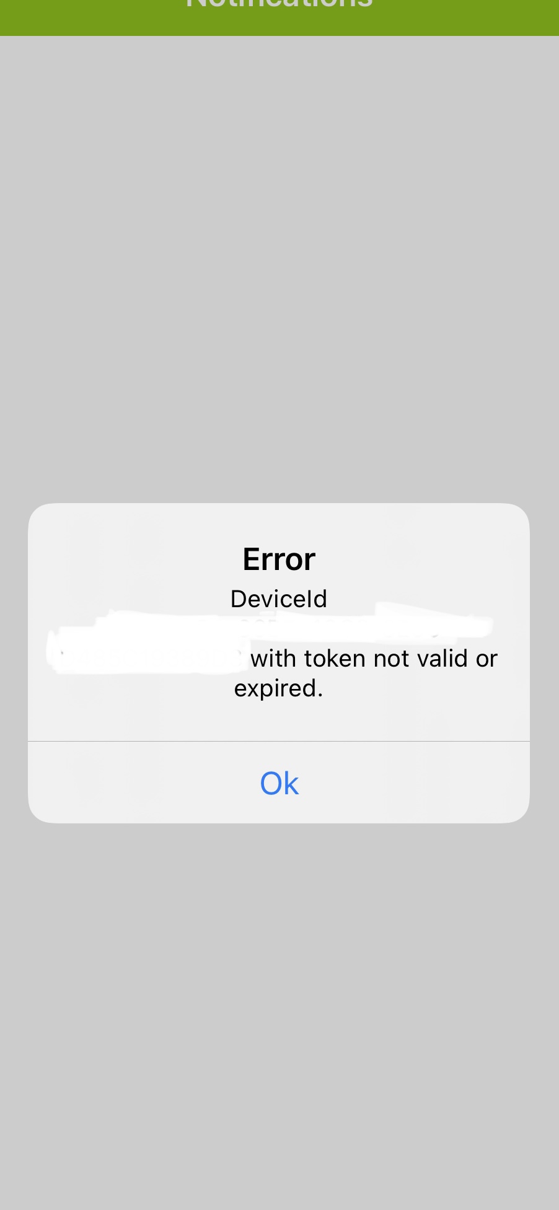559x1210 pixels.
Task: Tap dimmed background below the error dialog
Action: pos(279,1016)
